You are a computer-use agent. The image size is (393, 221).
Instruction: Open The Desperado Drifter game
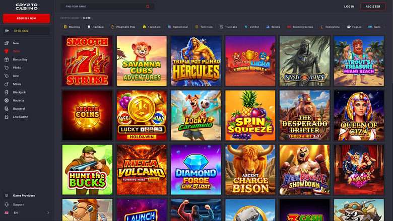pyautogui.click(x=304, y=115)
